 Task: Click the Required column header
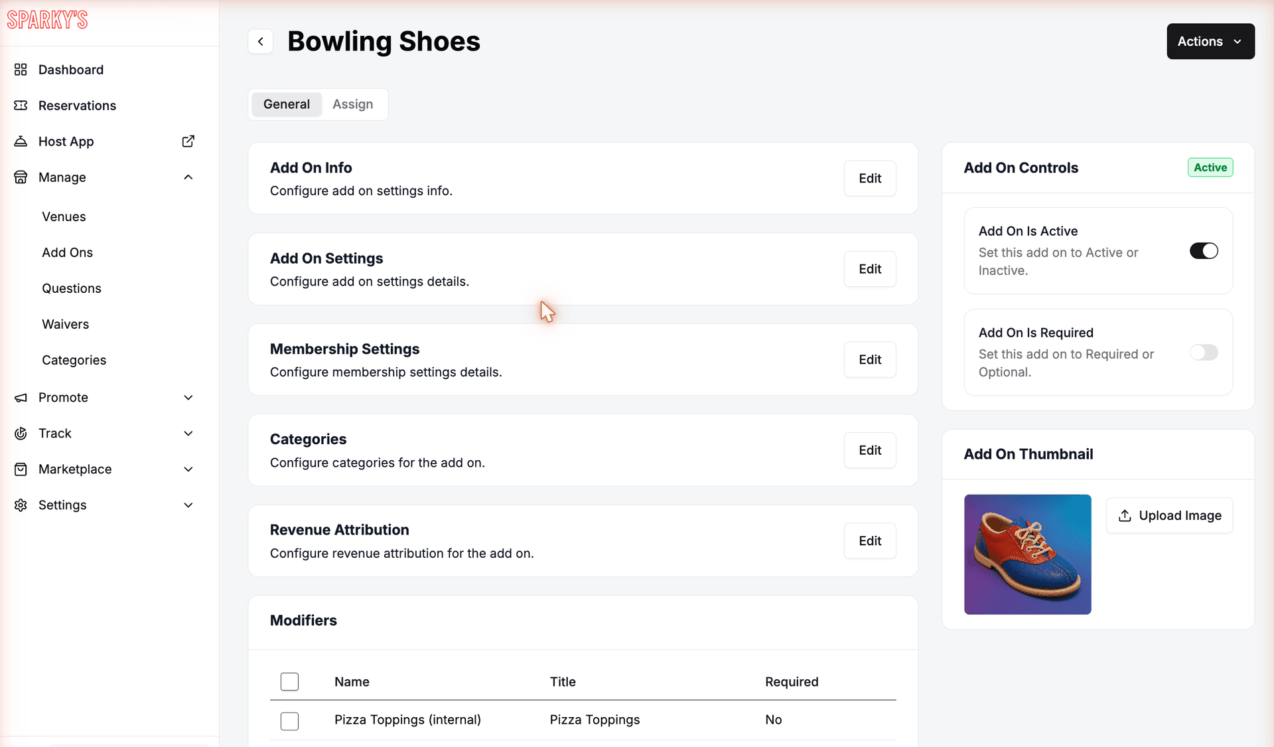click(x=792, y=682)
